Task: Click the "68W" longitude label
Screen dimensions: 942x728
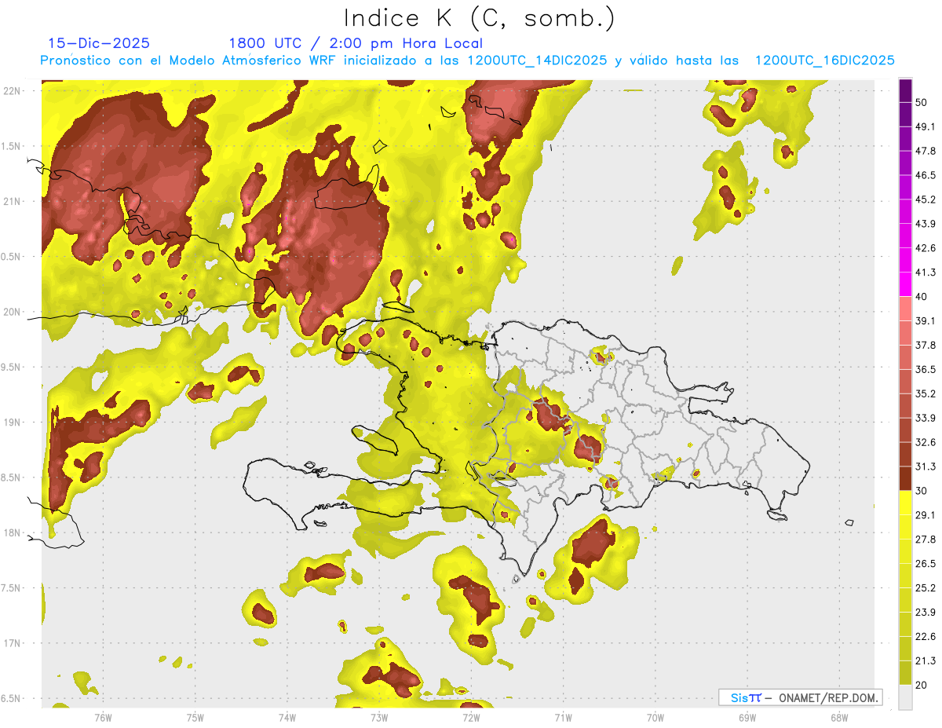Action: (x=838, y=717)
